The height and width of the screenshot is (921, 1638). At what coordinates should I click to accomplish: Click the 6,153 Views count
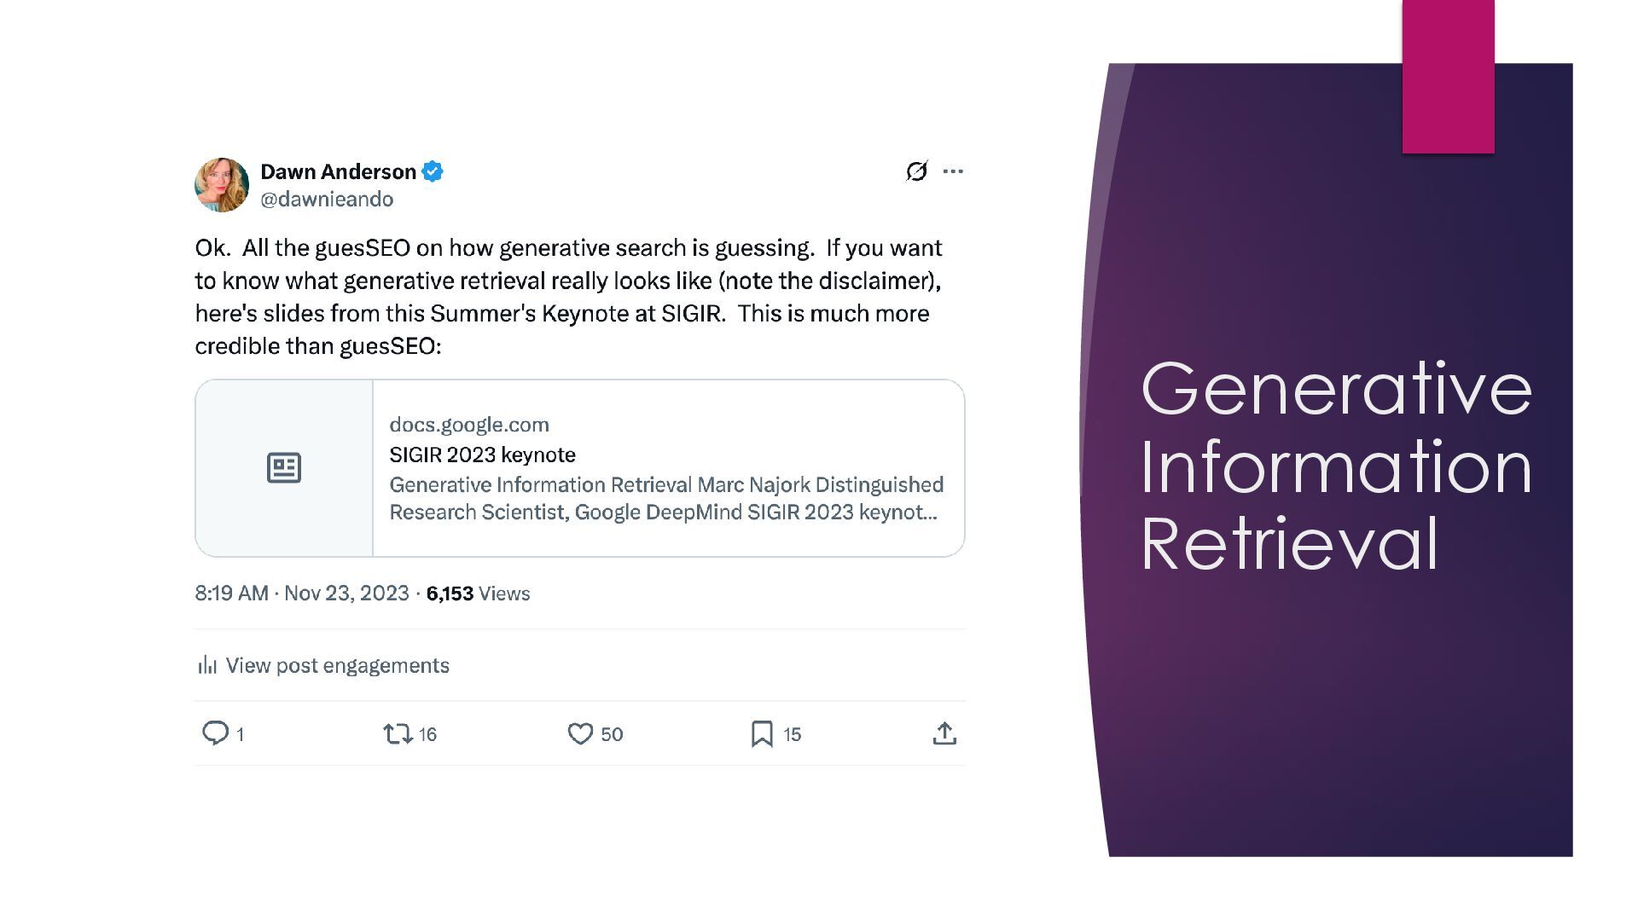[478, 594]
